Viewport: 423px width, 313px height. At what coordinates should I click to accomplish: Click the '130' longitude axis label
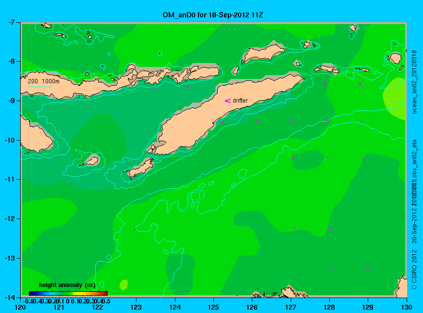click(407, 307)
